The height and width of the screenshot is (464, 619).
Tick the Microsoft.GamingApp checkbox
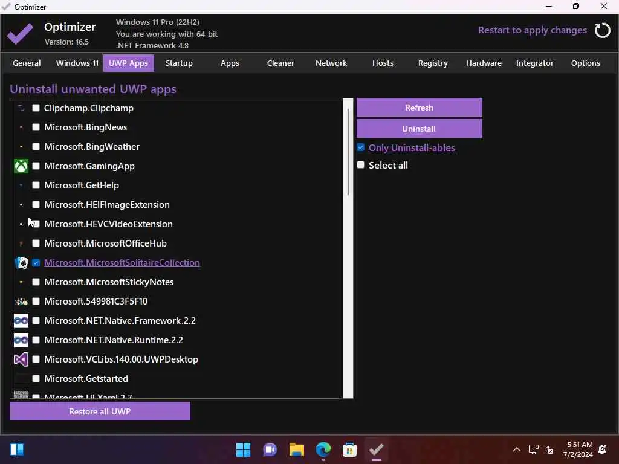click(36, 166)
